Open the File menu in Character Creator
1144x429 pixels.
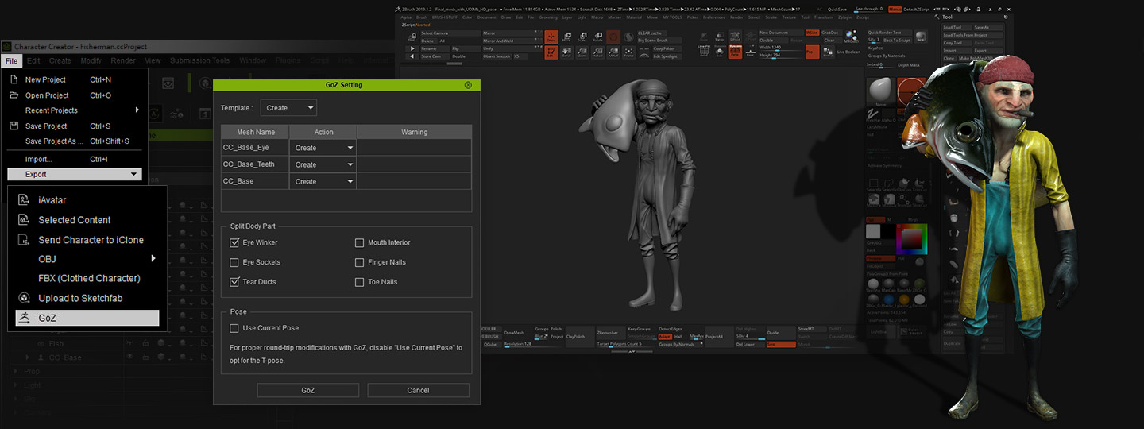point(10,60)
